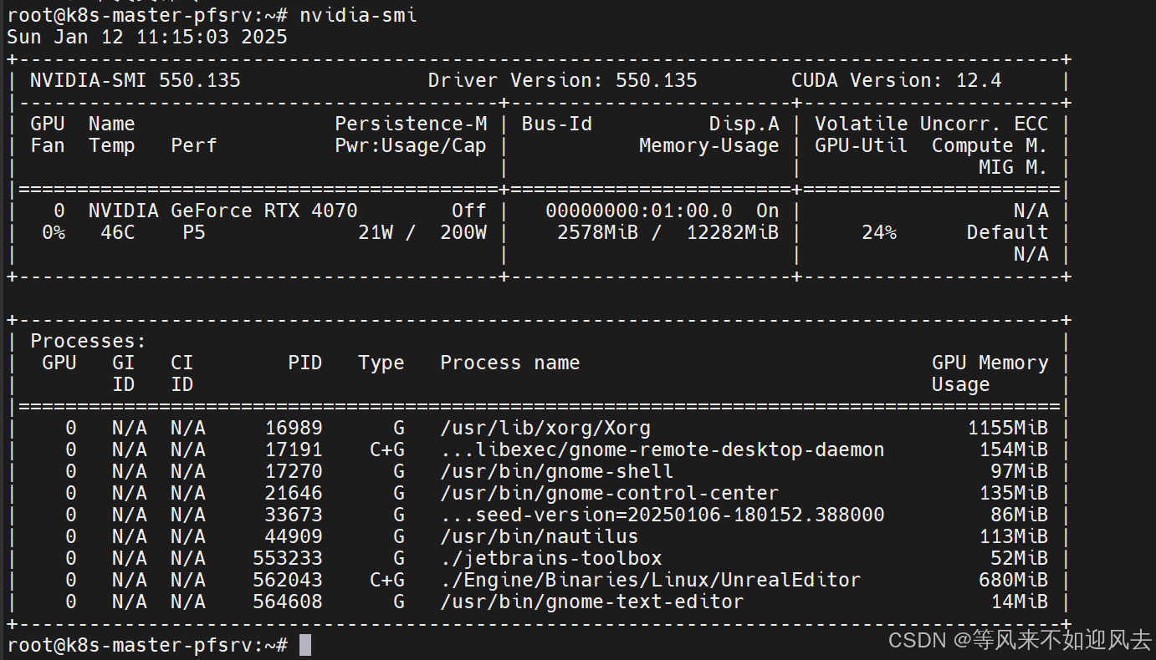Select the performance state P5
This screenshot has width=1156, height=660.
click(194, 232)
